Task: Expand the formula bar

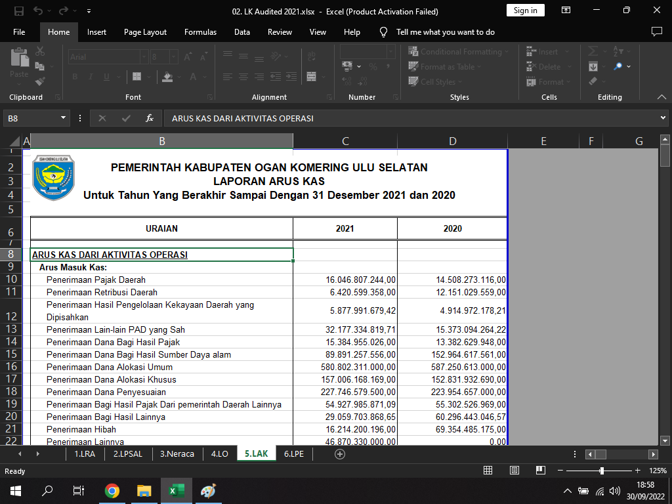Action: [x=663, y=118]
